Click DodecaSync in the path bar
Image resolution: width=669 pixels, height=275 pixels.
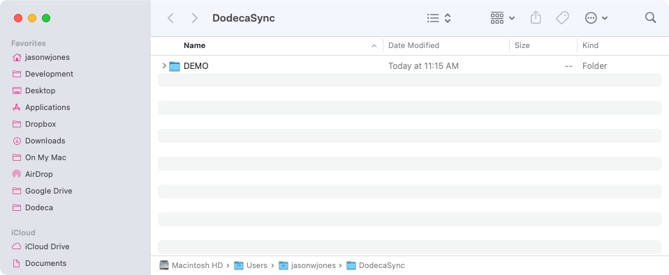click(381, 266)
